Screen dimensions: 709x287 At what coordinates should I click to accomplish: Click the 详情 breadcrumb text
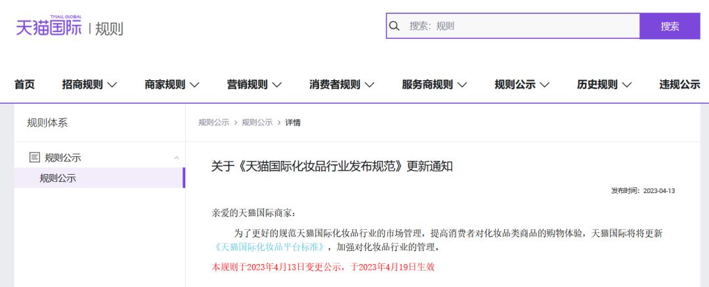pos(293,123)
